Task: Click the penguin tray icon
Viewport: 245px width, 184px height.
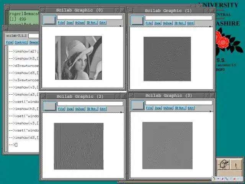Action: (x=214, y=179)
